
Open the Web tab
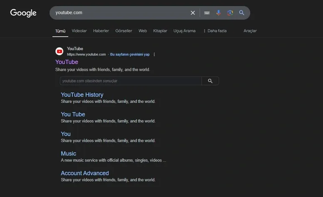(x=143, y=31)
